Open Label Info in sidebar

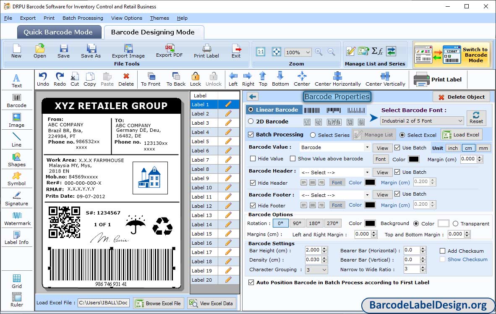(16, 238)
